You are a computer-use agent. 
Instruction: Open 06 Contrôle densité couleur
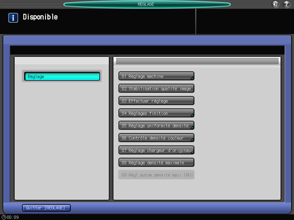[x=156, y=138]
